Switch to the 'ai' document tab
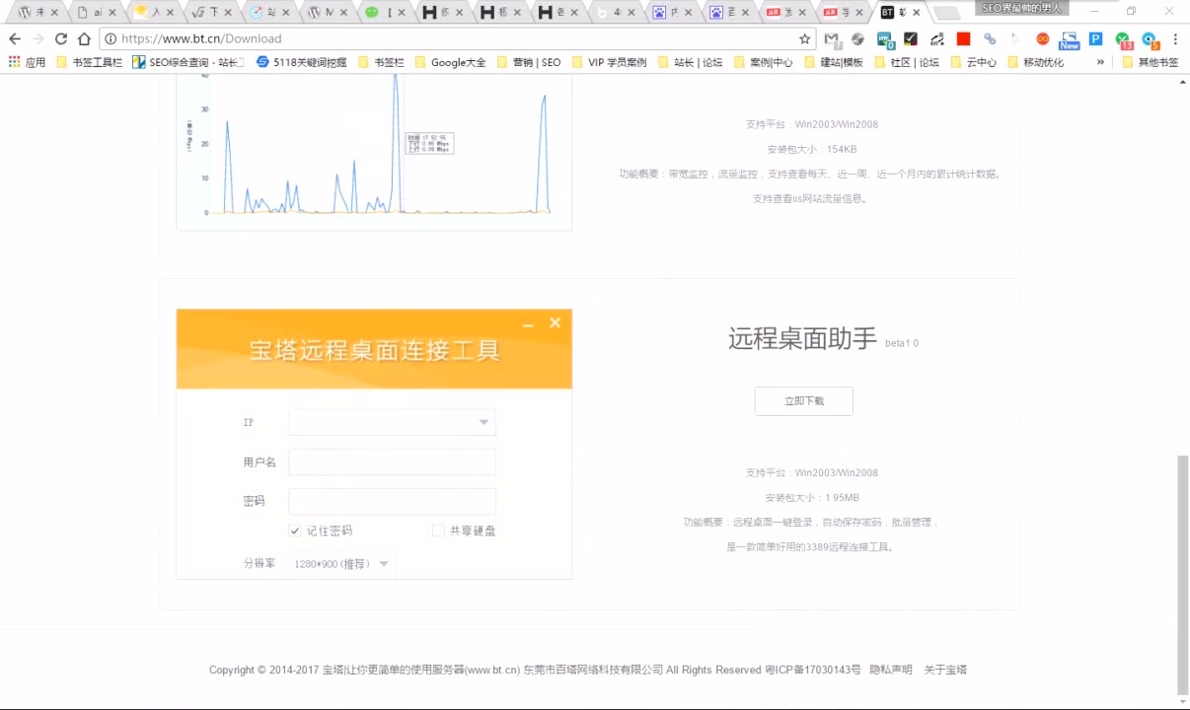1190x710 pixels. point(97,13)
